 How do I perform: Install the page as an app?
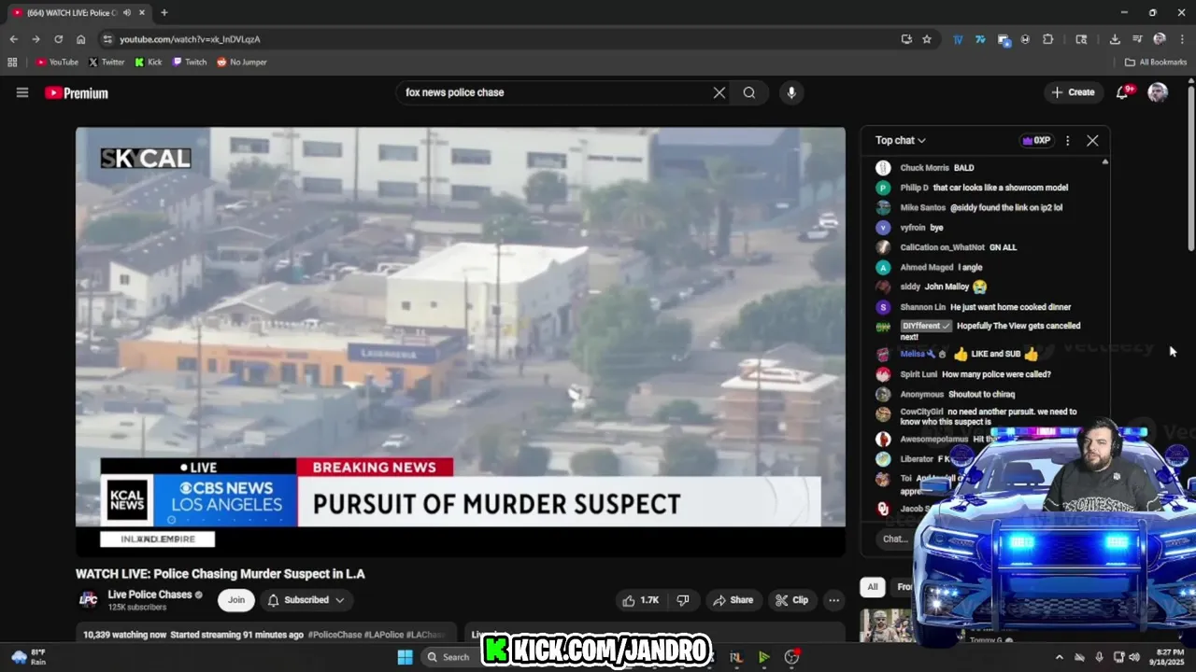coord(906,39)
